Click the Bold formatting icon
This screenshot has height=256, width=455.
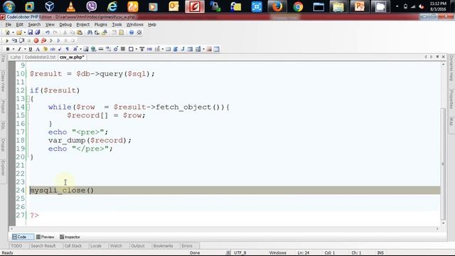[8, 49]
